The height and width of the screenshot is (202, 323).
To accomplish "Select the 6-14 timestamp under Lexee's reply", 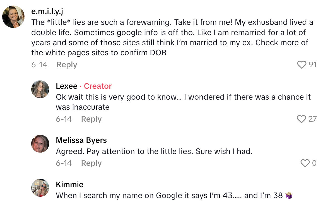I will coord(64,119).
